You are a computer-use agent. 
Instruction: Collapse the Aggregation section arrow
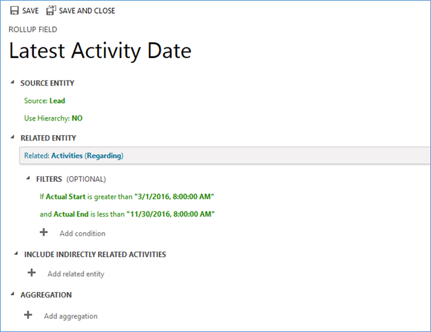(x=12, y=294)
